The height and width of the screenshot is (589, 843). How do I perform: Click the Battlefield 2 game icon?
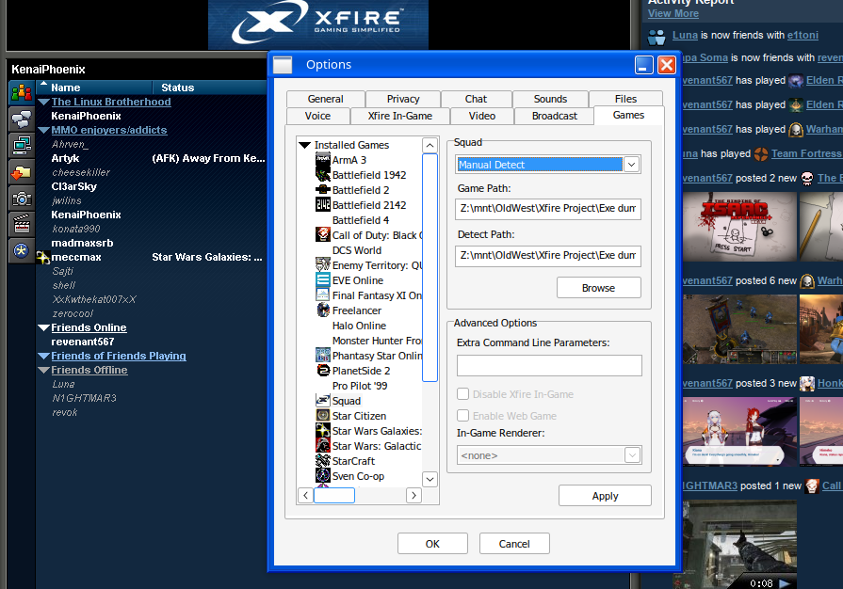coord(322,189)
